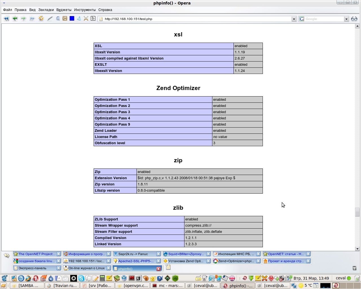
Task: Open the Правка menu
Action: (21, 10)
